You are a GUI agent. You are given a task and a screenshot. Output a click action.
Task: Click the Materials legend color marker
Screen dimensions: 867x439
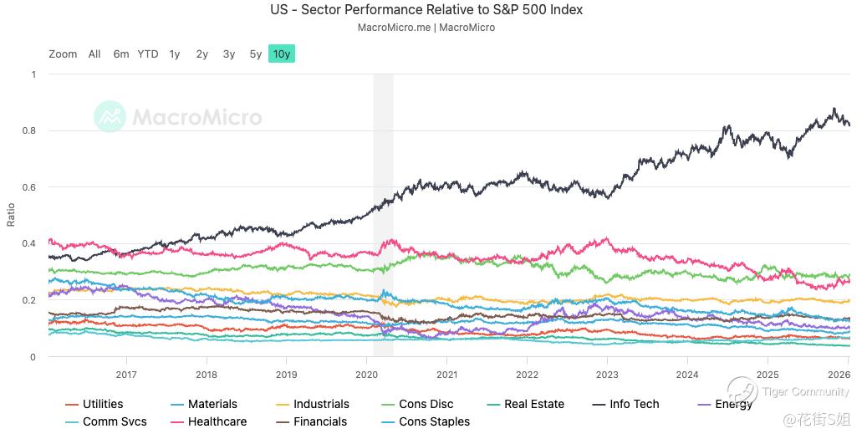pyautogui.click(x=176, y=404)
